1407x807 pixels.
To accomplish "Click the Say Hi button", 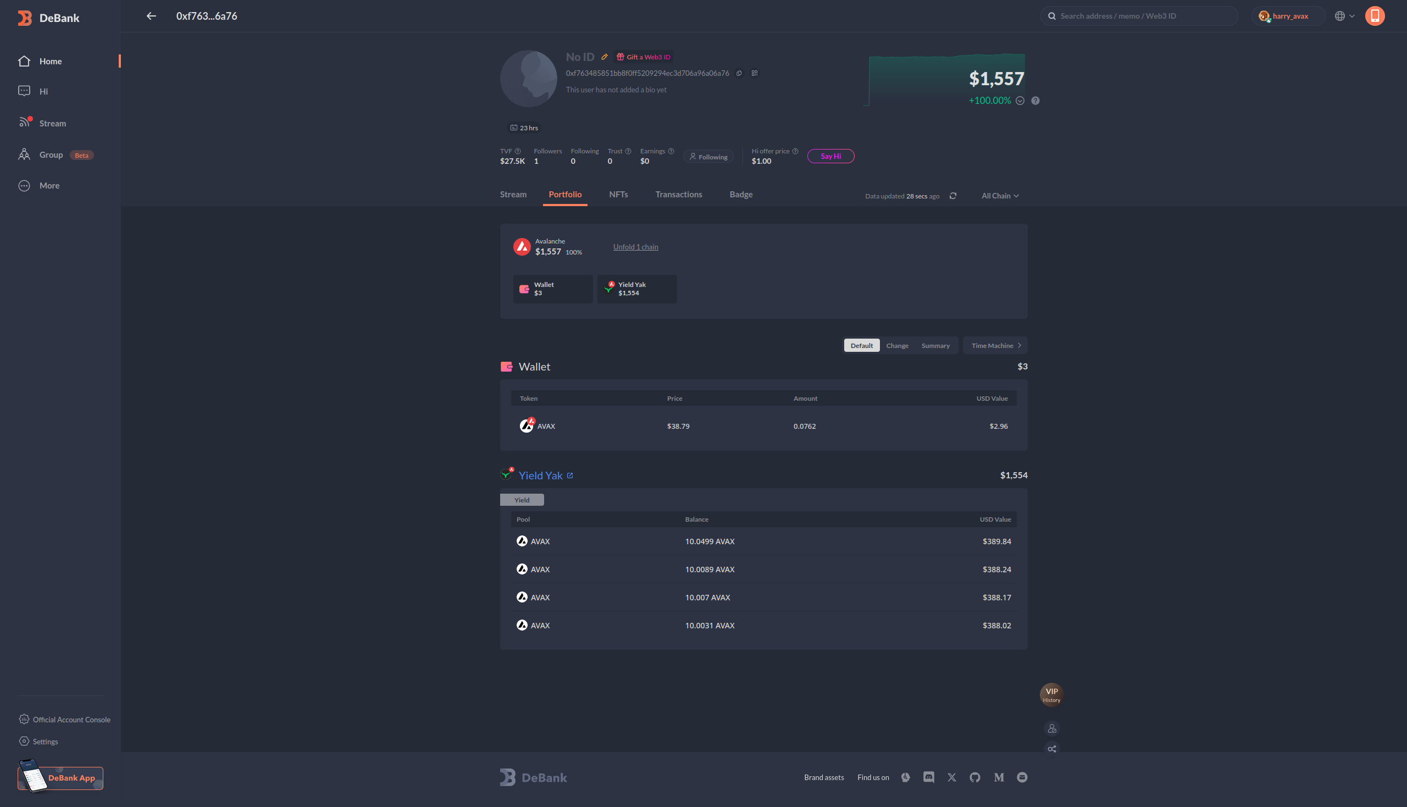I will click(x=831, y=156).
